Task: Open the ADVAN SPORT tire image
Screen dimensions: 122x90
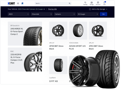Action: click(78, 30)
